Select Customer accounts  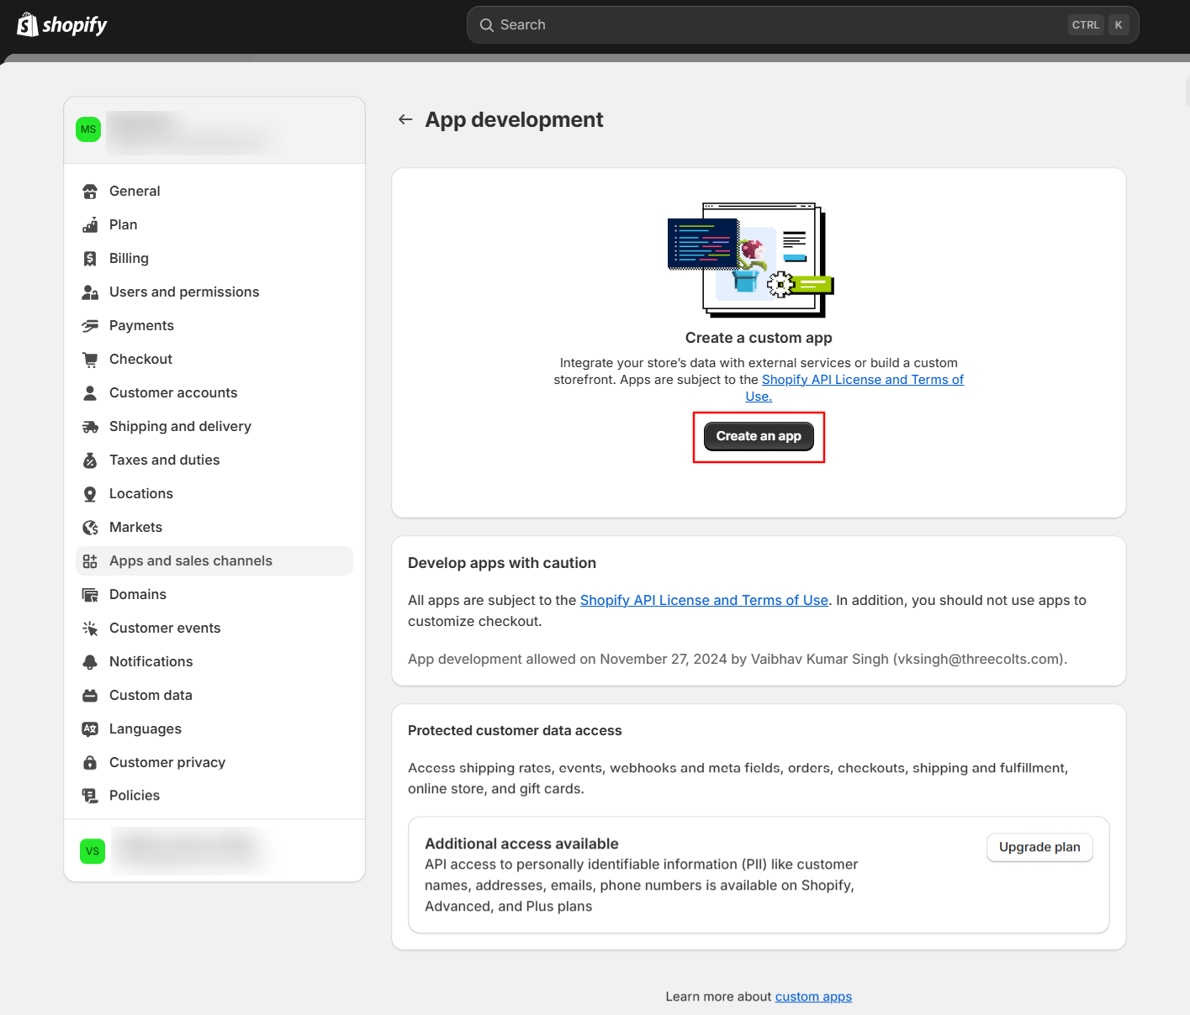click(214, 393)
